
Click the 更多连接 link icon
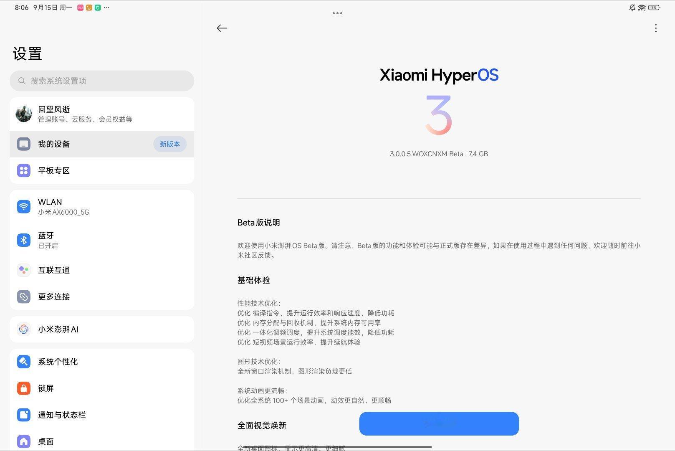[24, 296]
